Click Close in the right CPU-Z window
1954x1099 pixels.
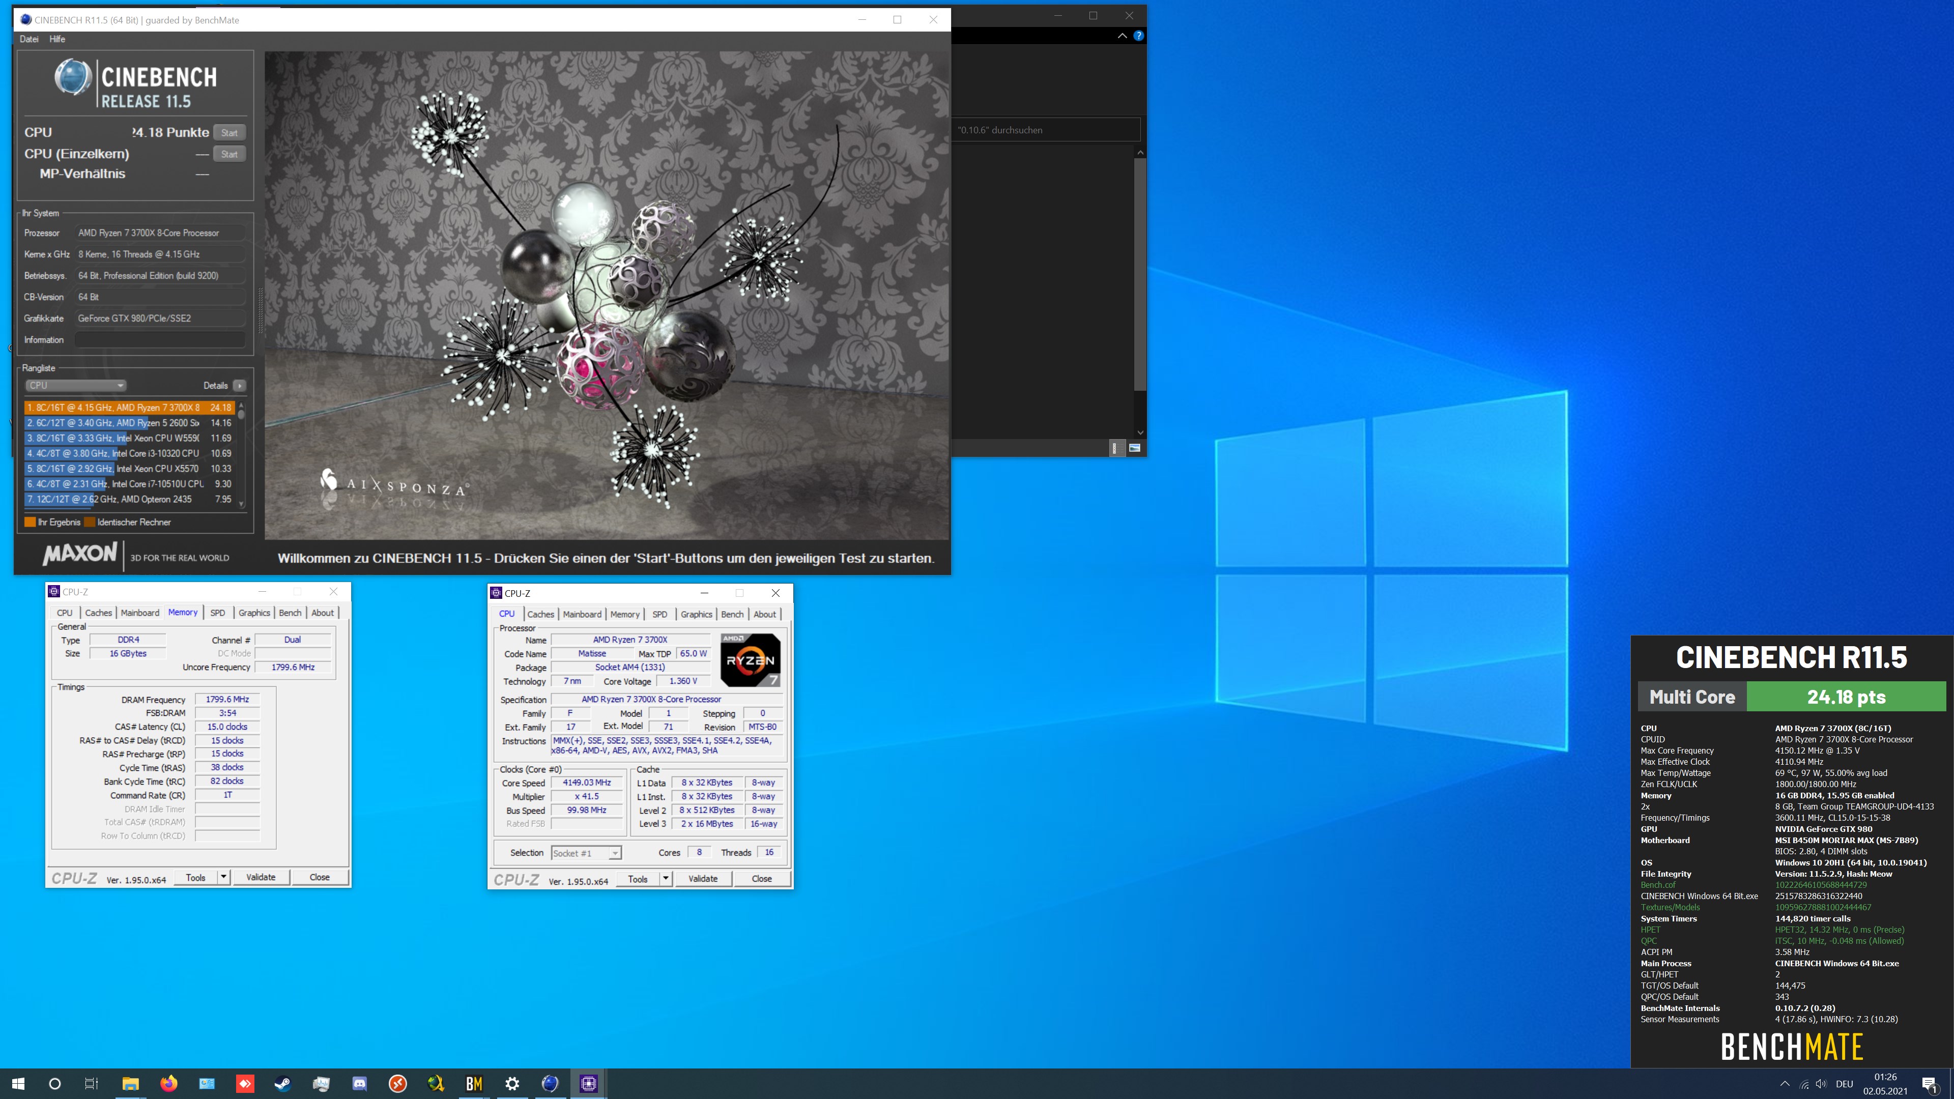click(x=762, y=879)
